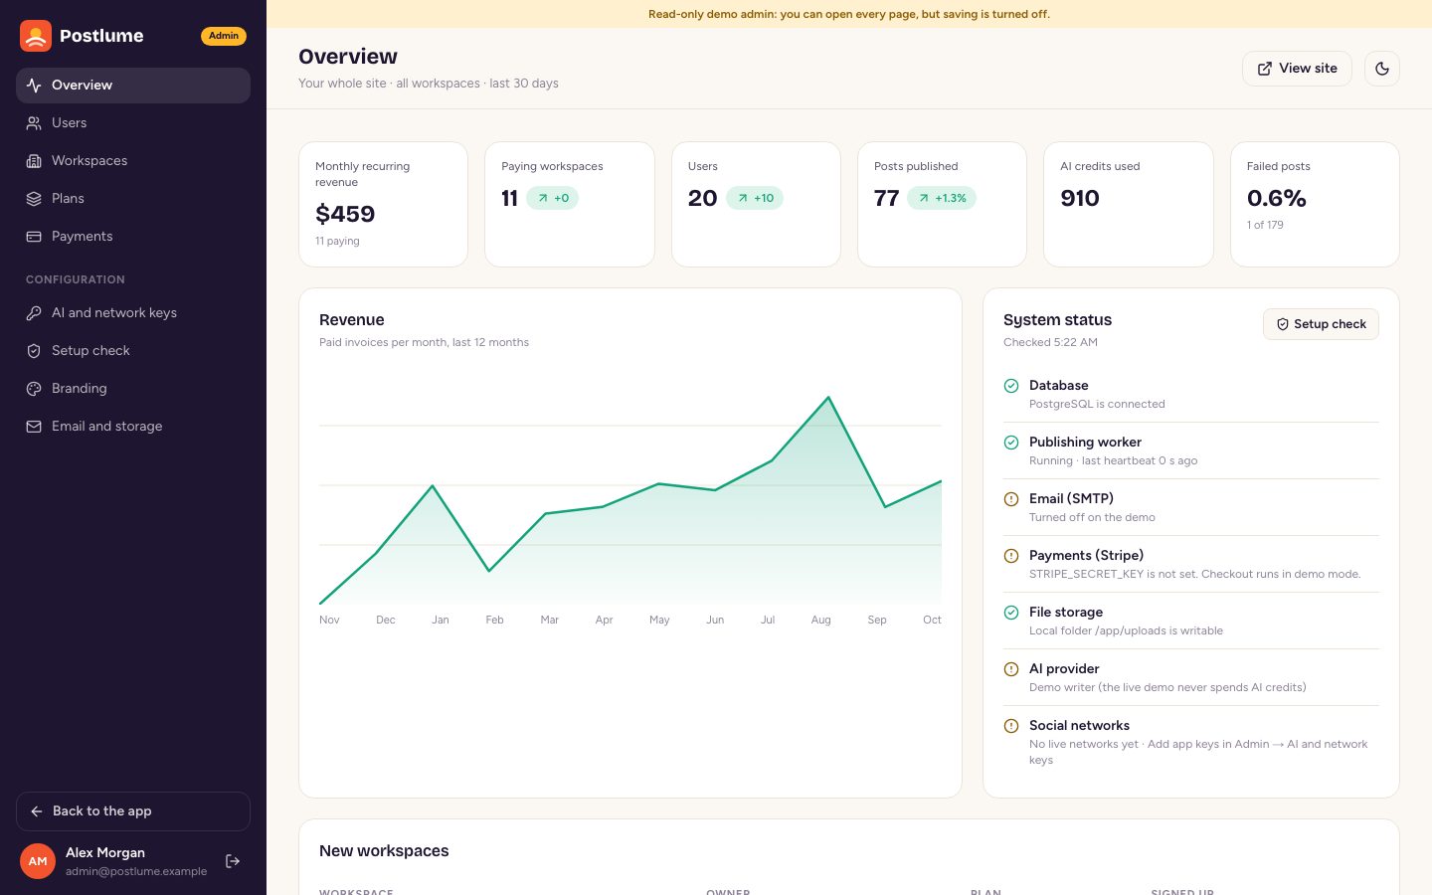
Task: Open AI and network keys settings
Action: point(133,313)
